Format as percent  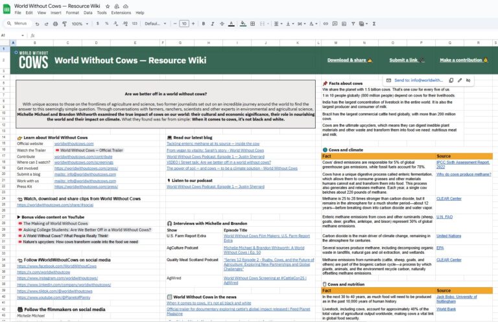click(107, 24)
